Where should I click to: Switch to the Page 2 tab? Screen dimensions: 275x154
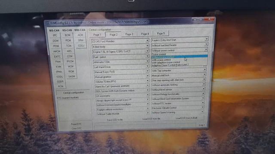113,35
